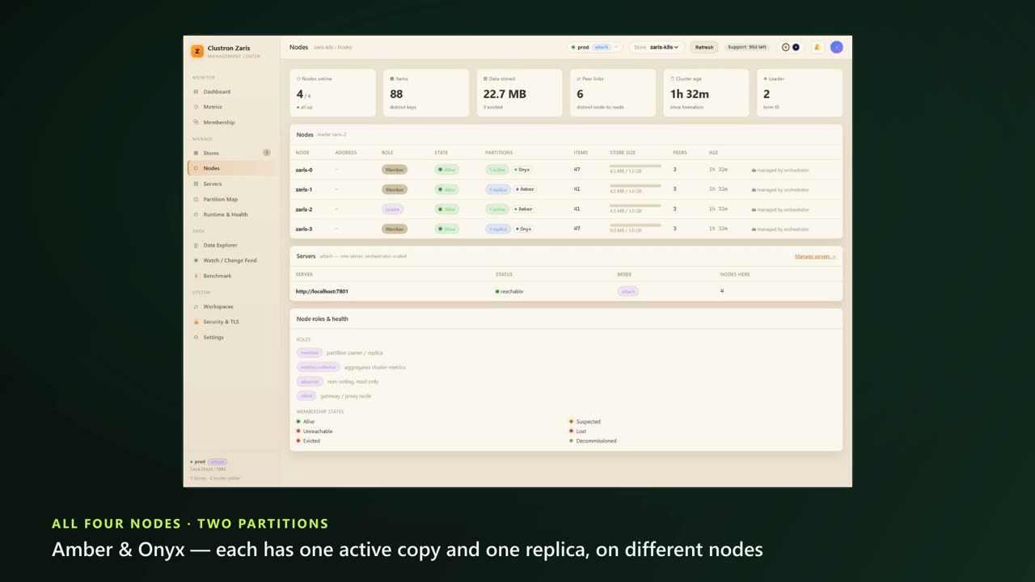Click the reachable status text
This screenshot has height=582, width=1035.
point(512,291)
